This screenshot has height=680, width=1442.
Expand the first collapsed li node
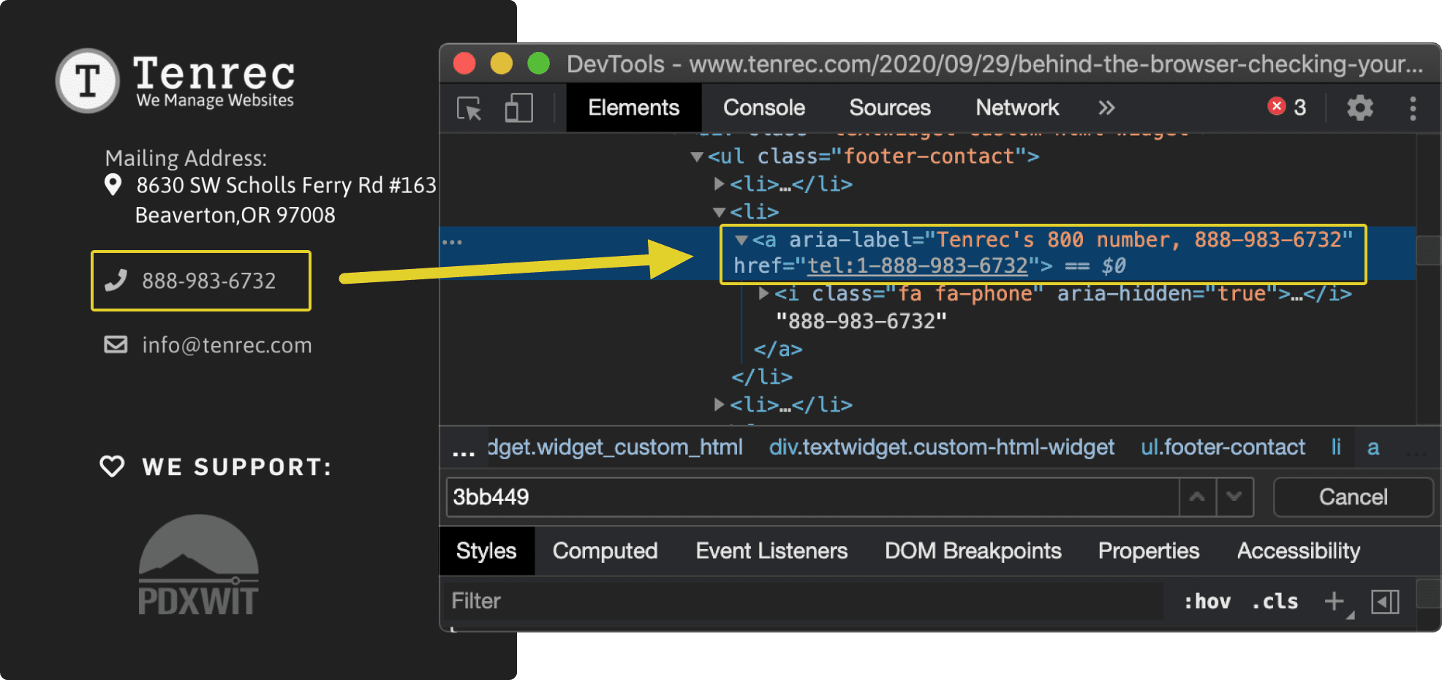(720, 184)
